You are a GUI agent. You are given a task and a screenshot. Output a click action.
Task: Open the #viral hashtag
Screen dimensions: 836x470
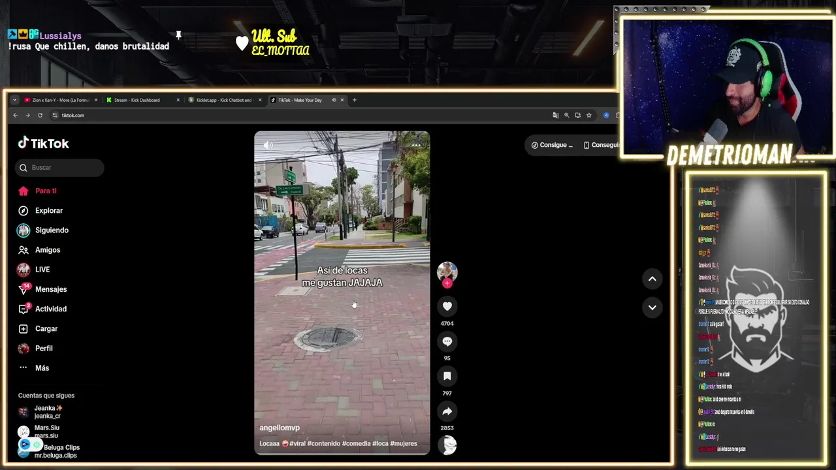tap(298, 443)
